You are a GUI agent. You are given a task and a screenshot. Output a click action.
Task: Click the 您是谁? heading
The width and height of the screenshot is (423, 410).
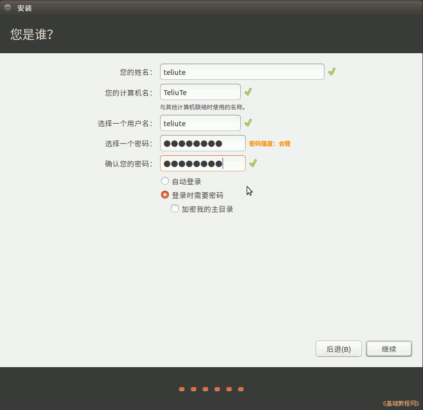(x=32, y=34)
